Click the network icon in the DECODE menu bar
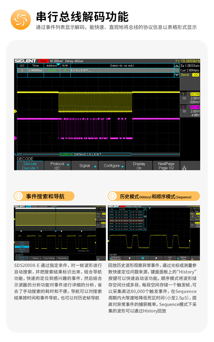This screenshot has width=214, height=342. pos(184,168)
